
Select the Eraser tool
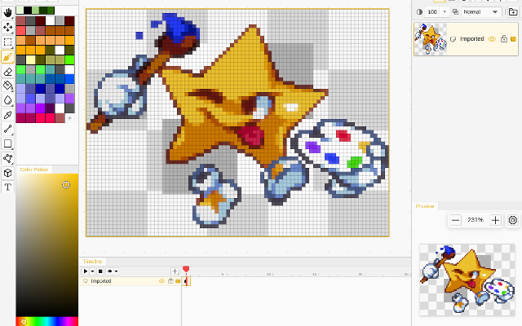coord(7,72)
